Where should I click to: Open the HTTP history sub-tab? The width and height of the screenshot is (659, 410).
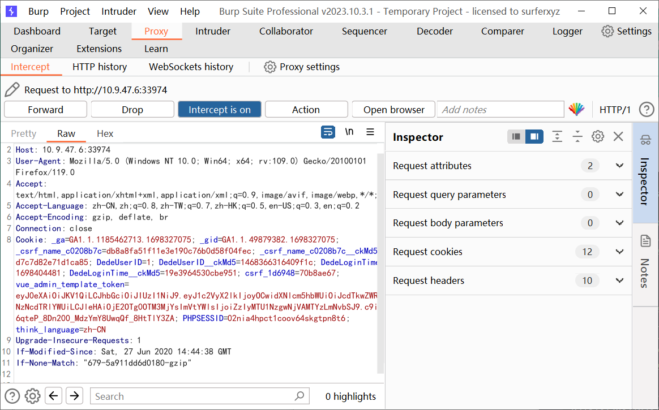[100, 67]
